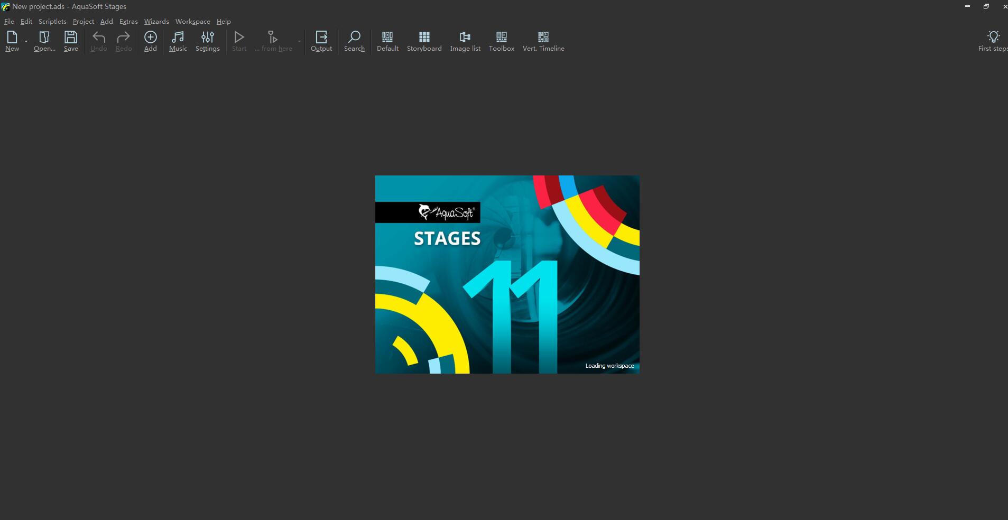1008x520 pixels.
Task: Click the Add icon to insert an object
Action: 150,41
